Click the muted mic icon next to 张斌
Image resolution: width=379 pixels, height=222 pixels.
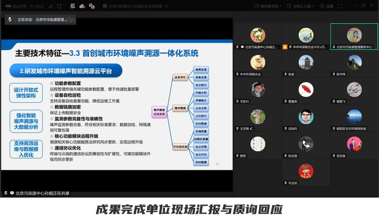pos(286,74)
